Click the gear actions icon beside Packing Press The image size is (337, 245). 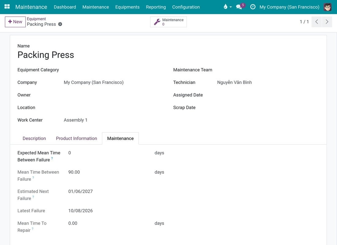tap(60, 24)
